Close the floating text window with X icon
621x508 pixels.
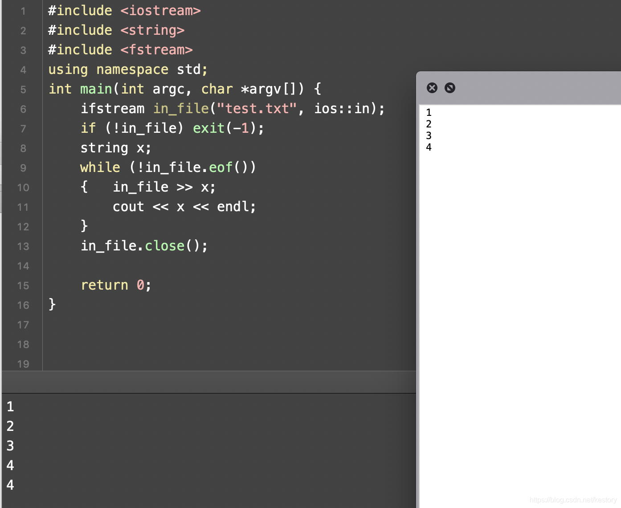tap(432, 88)
